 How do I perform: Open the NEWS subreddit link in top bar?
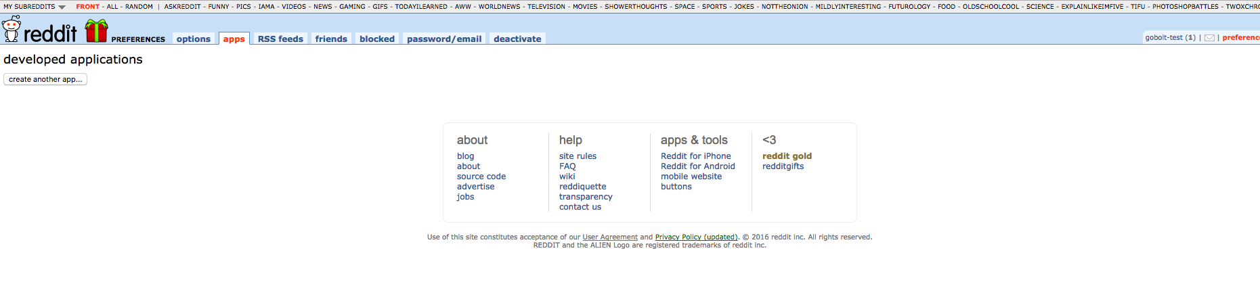pyautogui.click(x=323, y=7)
